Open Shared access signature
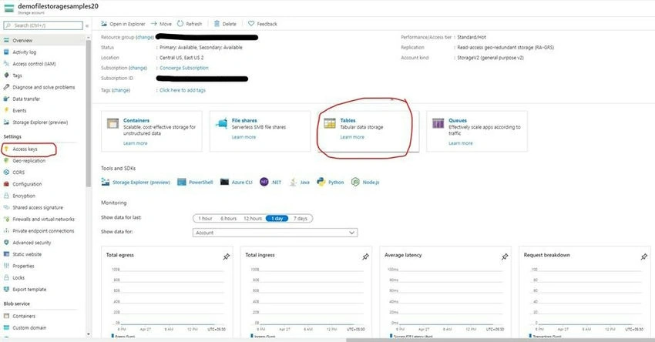The width and height of the screenshot is (655, 342). coord(38,207)
